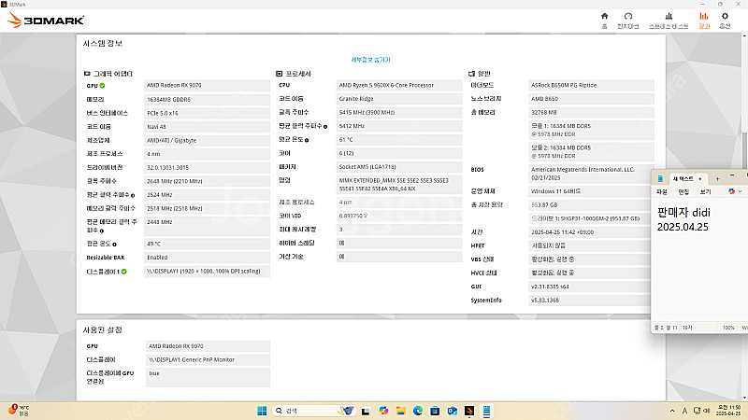
Task: Switch to Notepad in the taskbar
Action: point(486,411)
